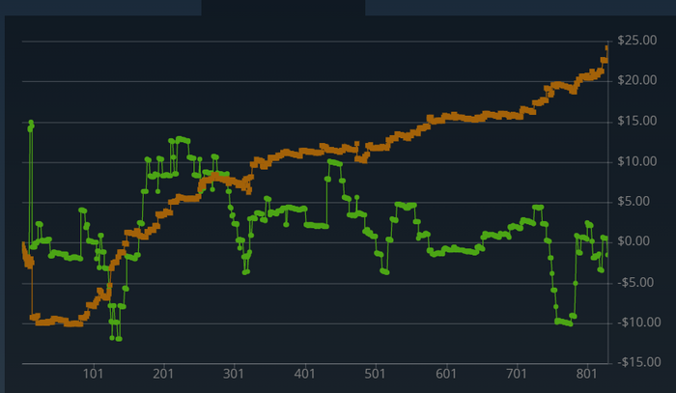Click the -$15.00 y-axis label

click(638, 362)
